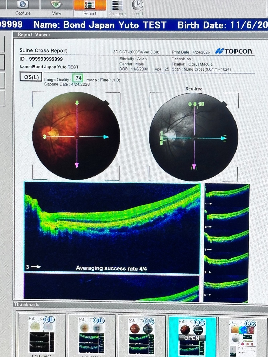Click the color fundus photograph
The height and width of the screenshot is (357, 268).
(76, 136)
